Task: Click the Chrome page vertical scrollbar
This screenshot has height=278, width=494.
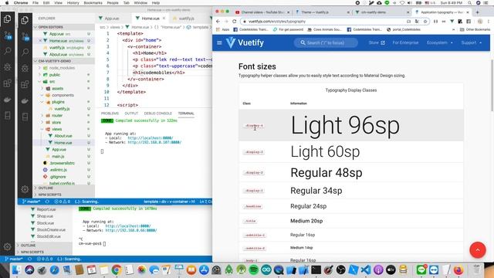Action: coord(492,85)
